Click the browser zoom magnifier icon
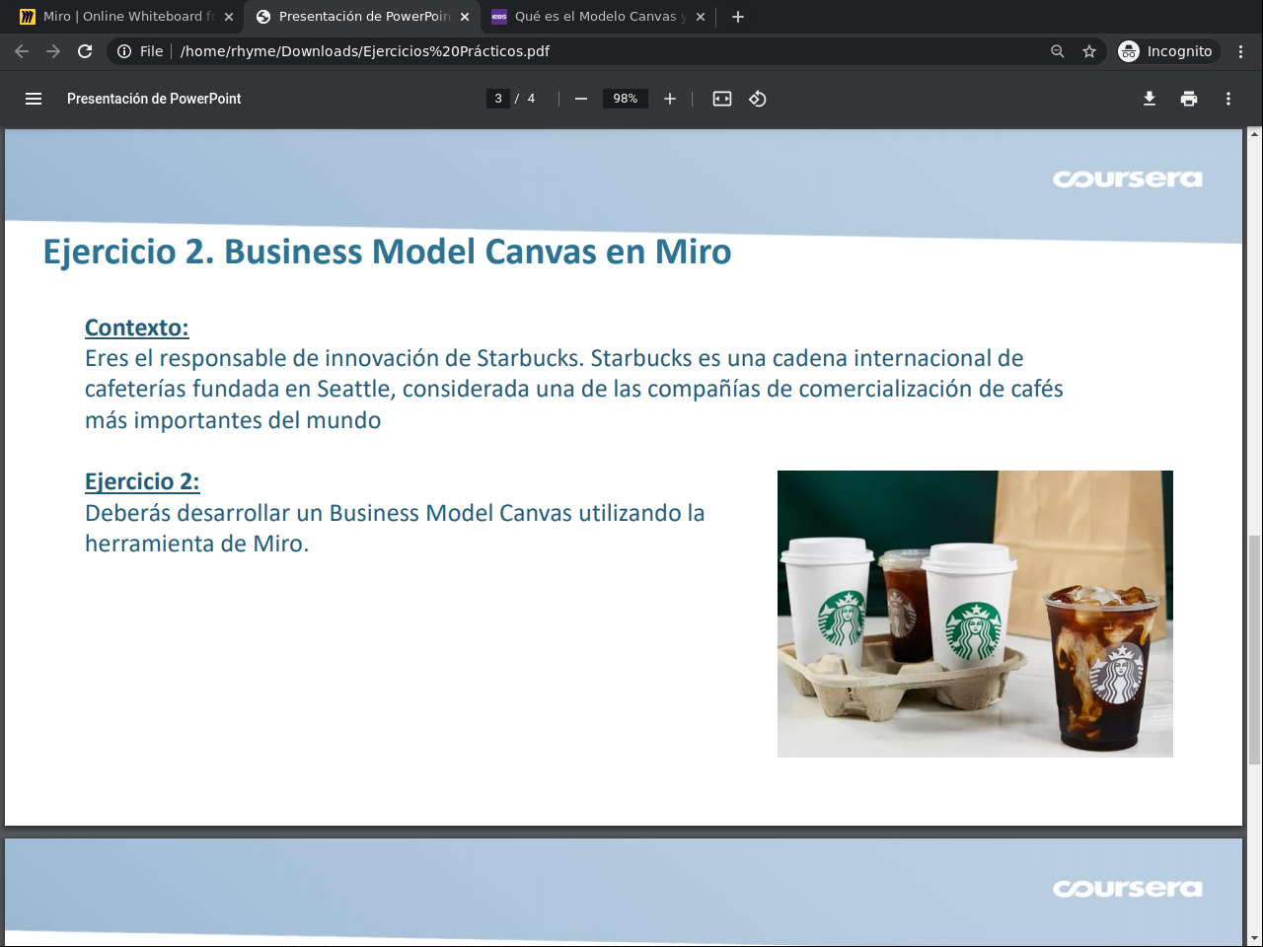The image size is (1263, 947). pos(1058,51)
